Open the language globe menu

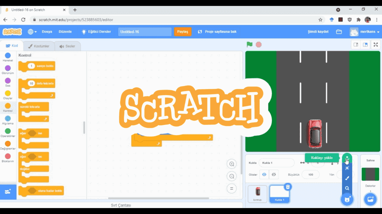pos(32,32)
